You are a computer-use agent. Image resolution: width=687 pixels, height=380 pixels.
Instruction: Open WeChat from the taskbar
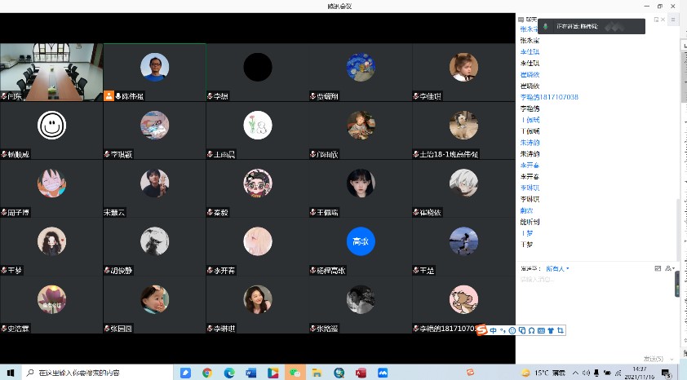click(295, 373)
